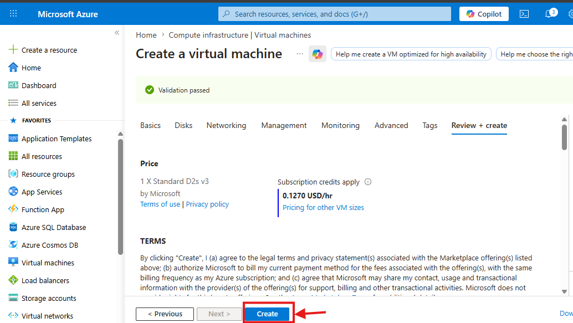573x323 pixels.
Task: Click the blue Create button
Action: click(x=267, y=314)
